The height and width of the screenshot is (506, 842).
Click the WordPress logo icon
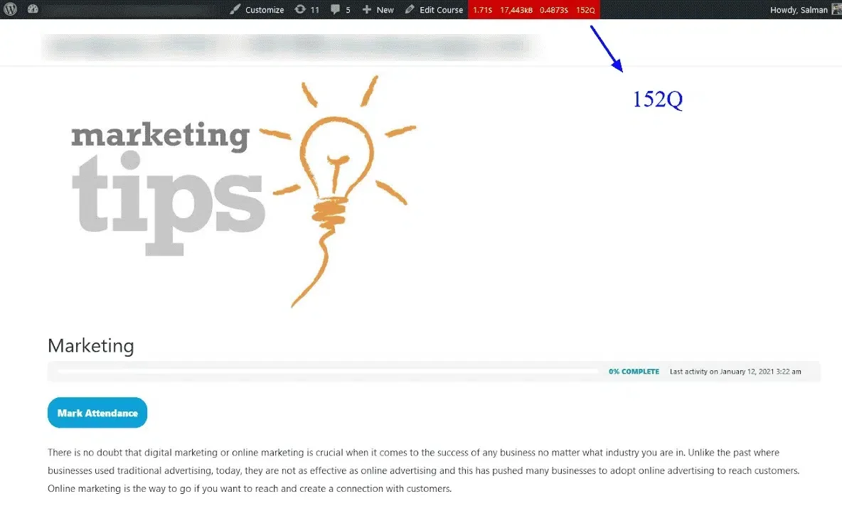[9, 9]
